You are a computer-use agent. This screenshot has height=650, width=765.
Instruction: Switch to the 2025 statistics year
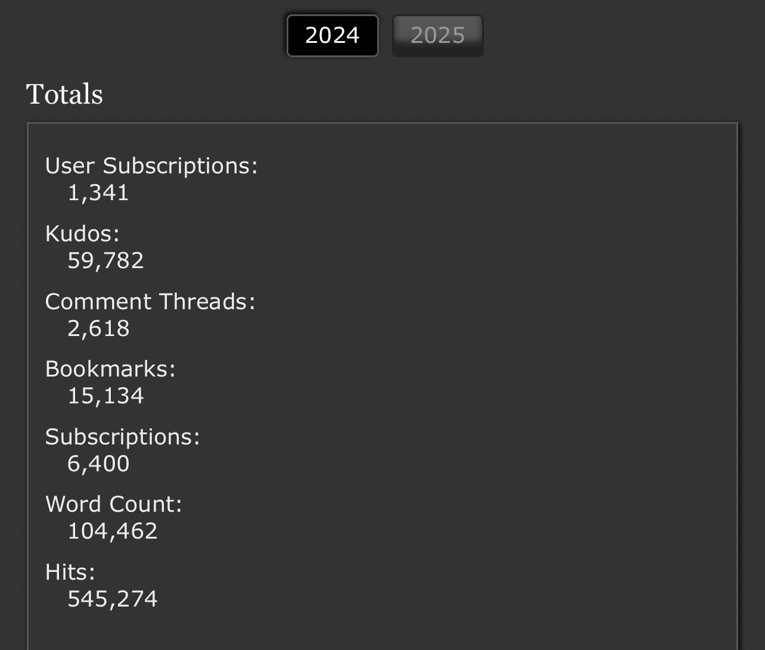coord(437,36)
